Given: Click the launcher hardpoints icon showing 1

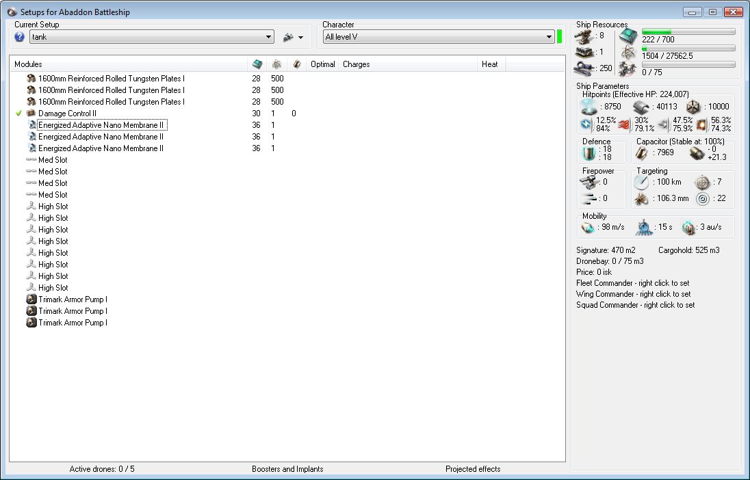Looking at the screenshot, I should 584,52.
